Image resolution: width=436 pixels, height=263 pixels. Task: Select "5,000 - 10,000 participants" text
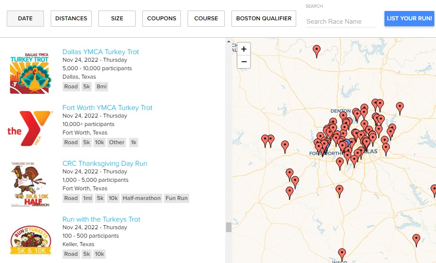pos(97,68)
